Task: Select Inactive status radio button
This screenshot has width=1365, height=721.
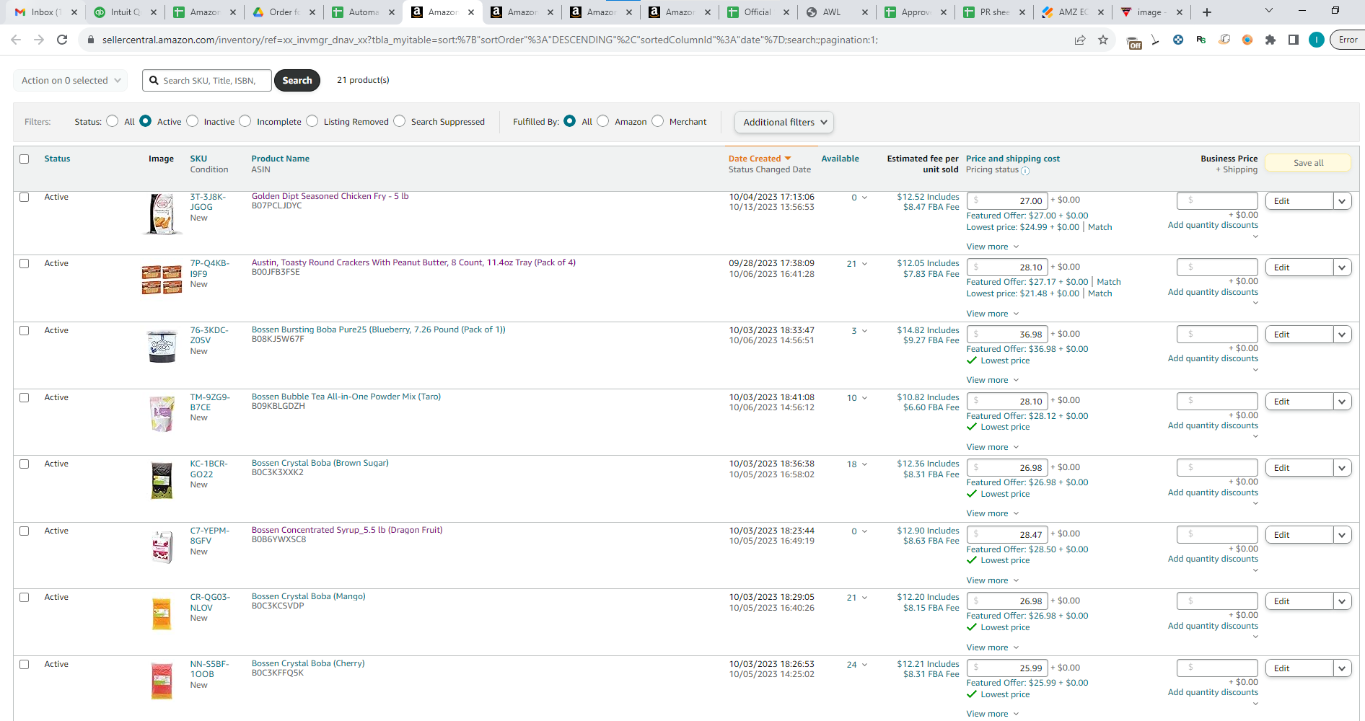Action: coord(193,121)
